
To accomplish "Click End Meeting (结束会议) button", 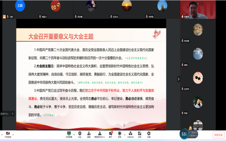I will pyautogui.click(x=218, y=135).
